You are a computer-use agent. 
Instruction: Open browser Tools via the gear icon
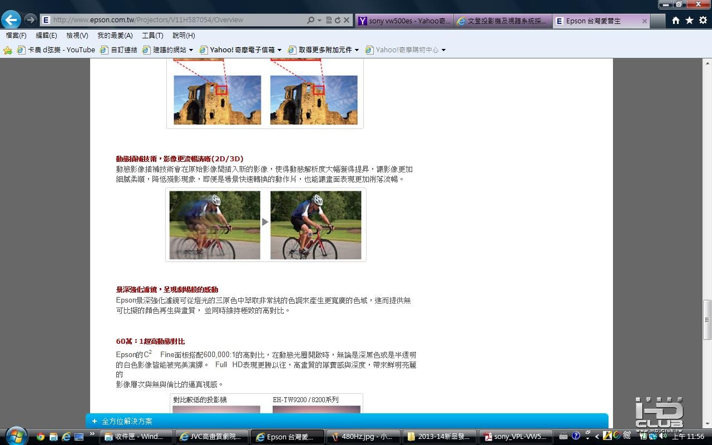(x=703, y=21)
